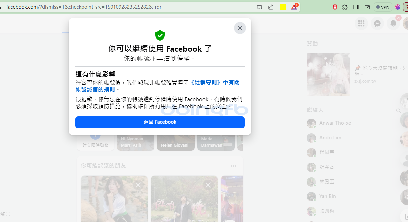Toggle the browser sidebar panel icon
This screenshot has height=222, width=408.
coord(356,7)
